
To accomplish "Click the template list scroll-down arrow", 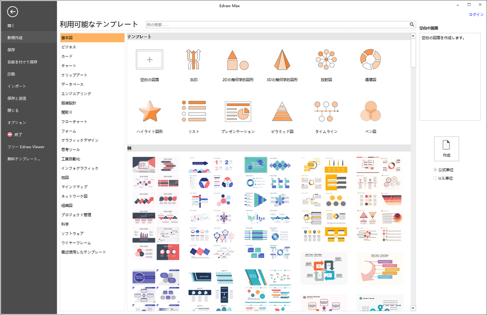I will 413,308.
